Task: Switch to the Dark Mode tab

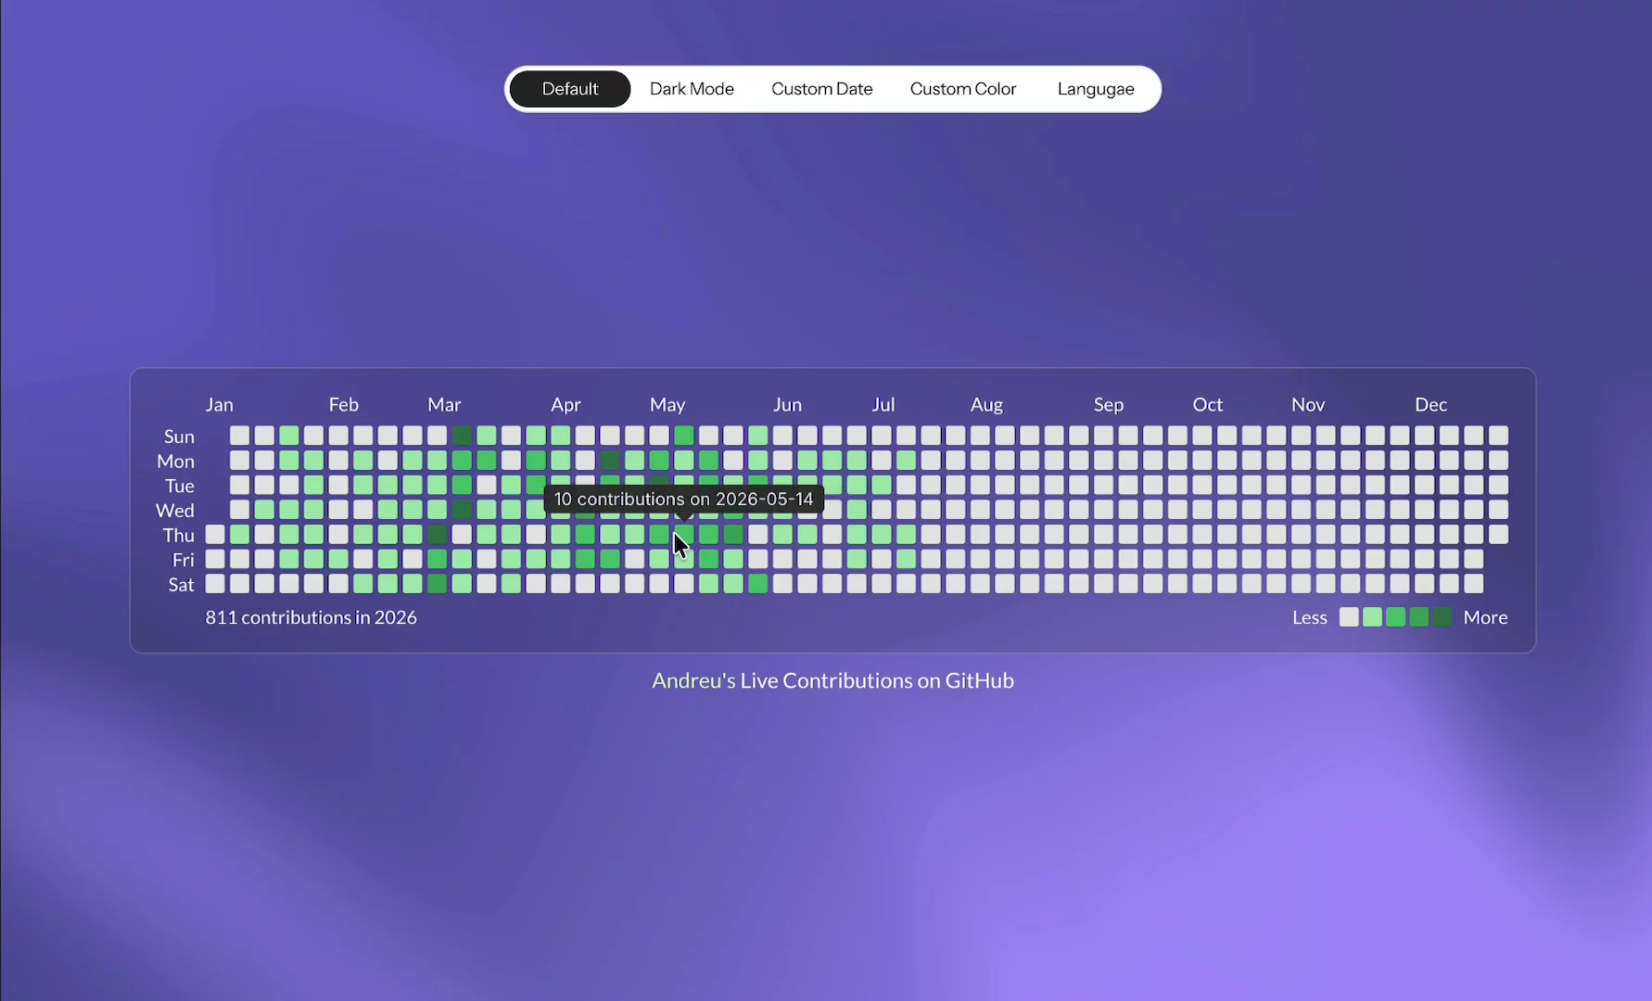Action: pos(692,89)
